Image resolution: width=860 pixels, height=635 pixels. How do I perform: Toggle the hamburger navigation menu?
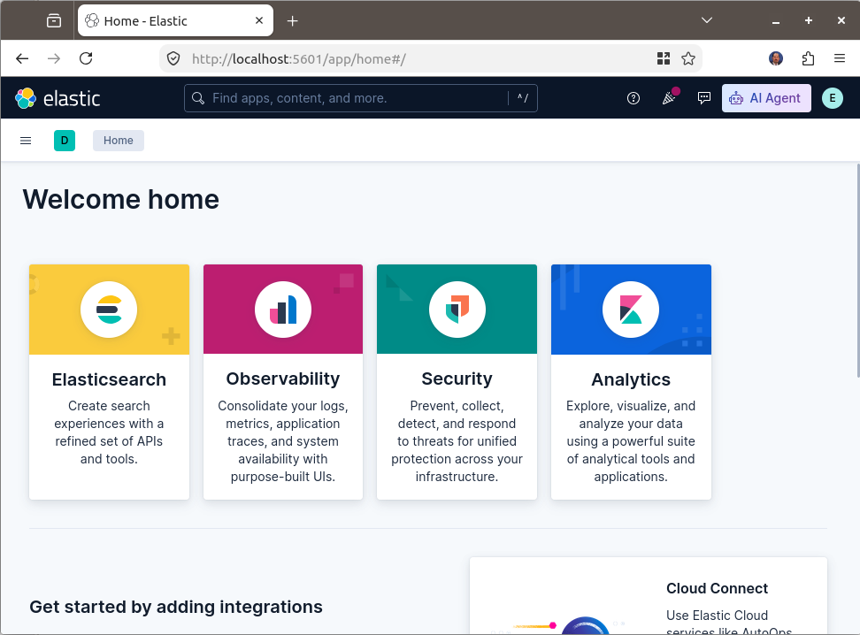(26, 141)
